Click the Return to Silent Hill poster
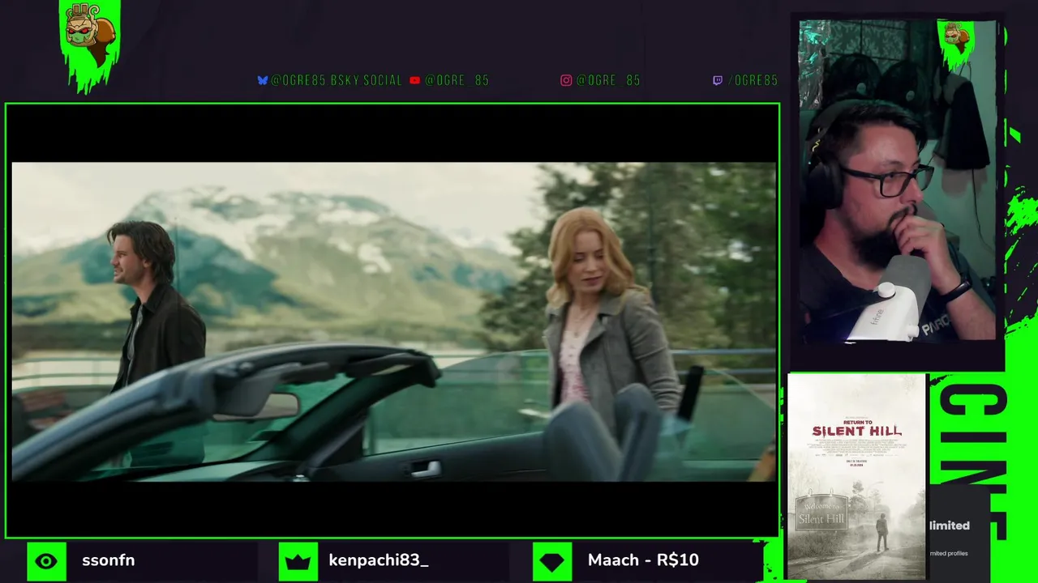Screen dimensions: 1038x583 [x=856, y=477]
